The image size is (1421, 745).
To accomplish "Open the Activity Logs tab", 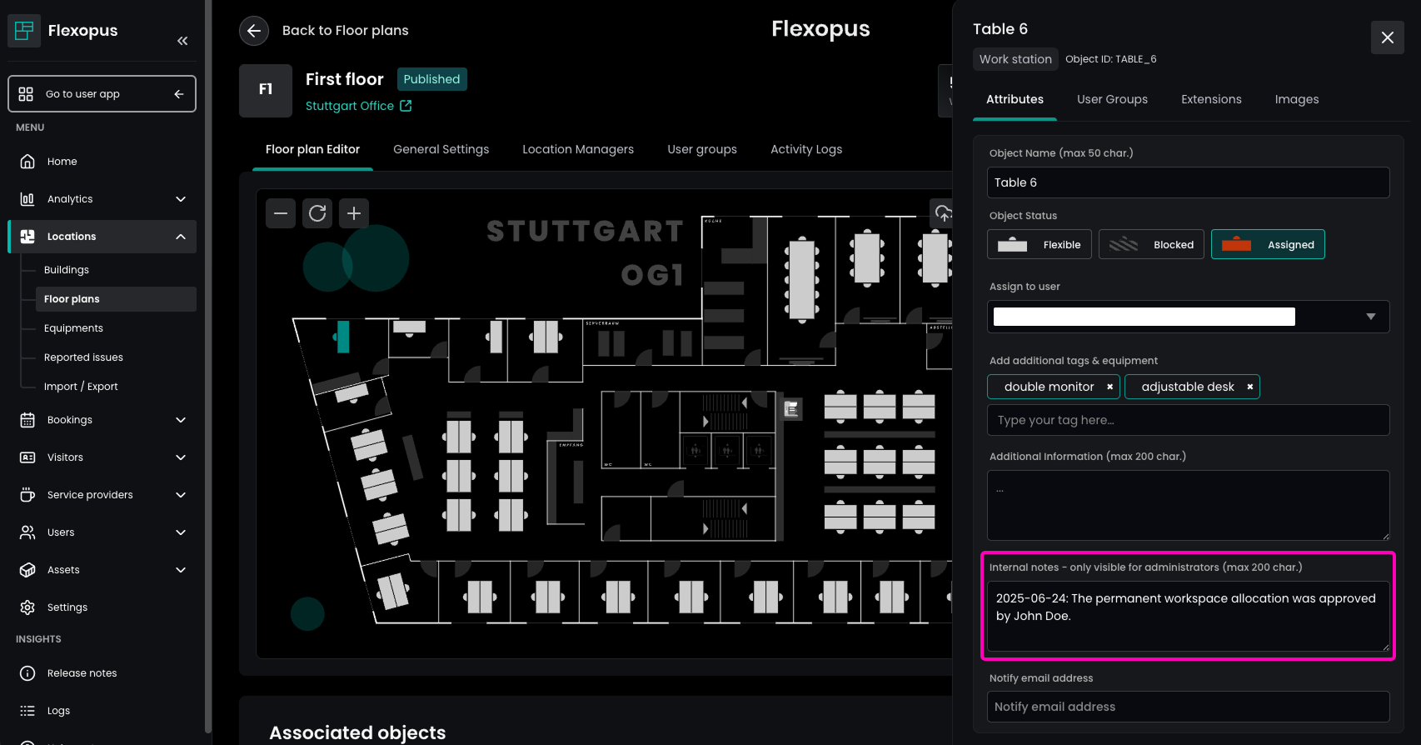I will 805,149.
